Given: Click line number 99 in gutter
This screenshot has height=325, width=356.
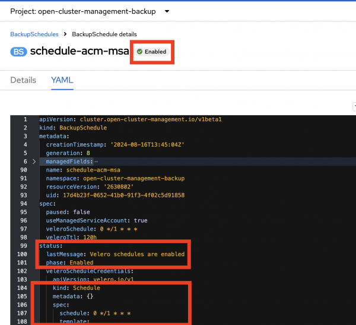Looking at the screenshot, I should point(22,245).
